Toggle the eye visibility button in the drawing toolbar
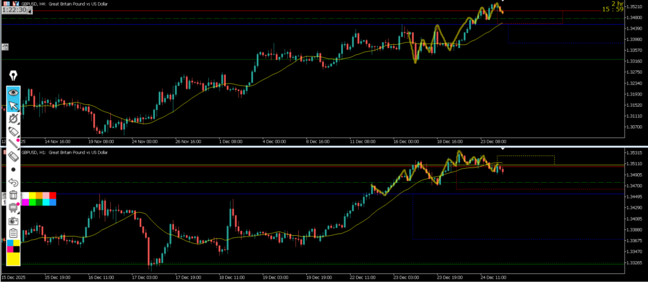This screenshot has height=282, width=648. [x=13, y=92]
